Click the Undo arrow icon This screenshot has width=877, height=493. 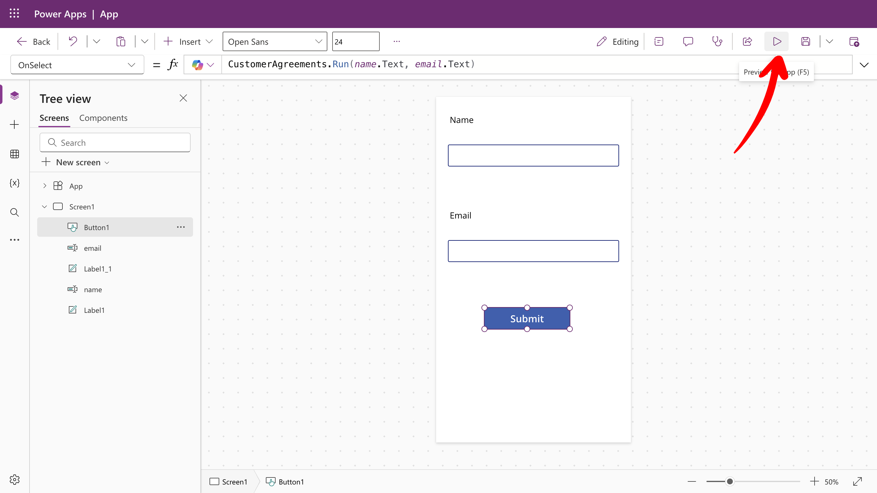(73, 41)
